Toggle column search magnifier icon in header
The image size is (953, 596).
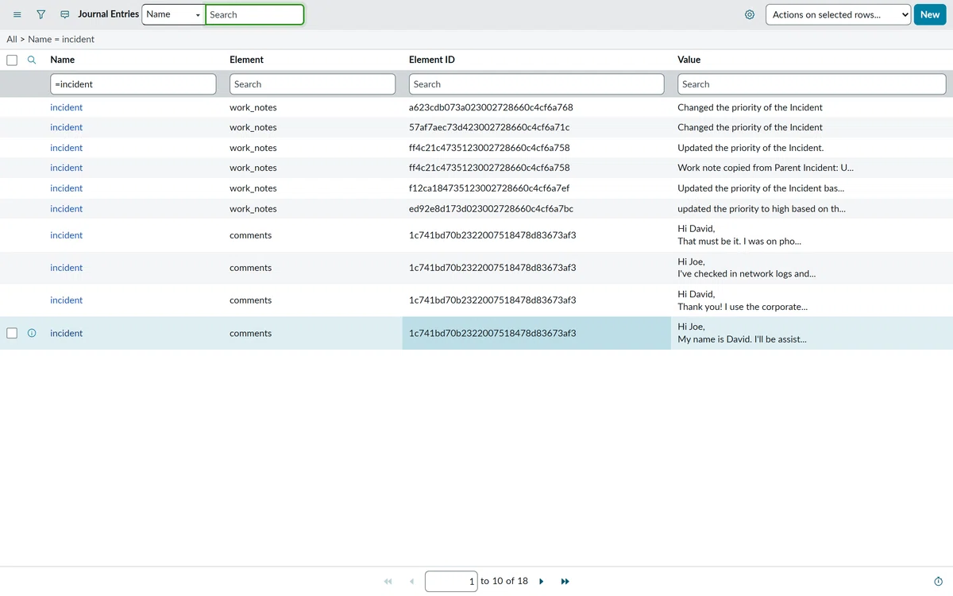click(32, 60)
